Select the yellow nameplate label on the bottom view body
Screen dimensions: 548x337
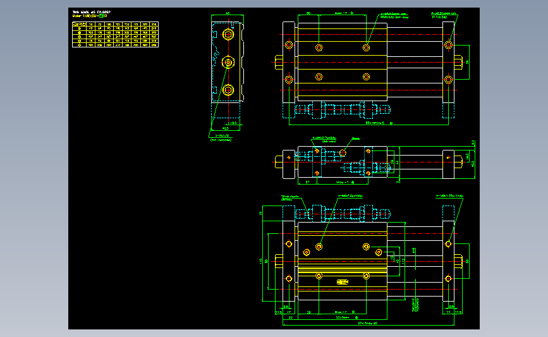343,282
